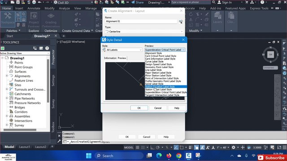The width and height of the screenshot is (287, 161).
Task: Click Cancel in Create Alignment dialog
Action: 147,137
